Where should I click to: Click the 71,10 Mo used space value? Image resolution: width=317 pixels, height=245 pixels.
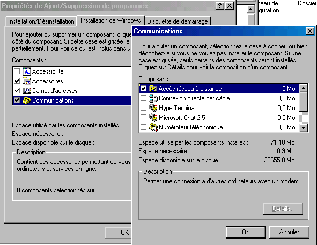click(x=283, y=142)
